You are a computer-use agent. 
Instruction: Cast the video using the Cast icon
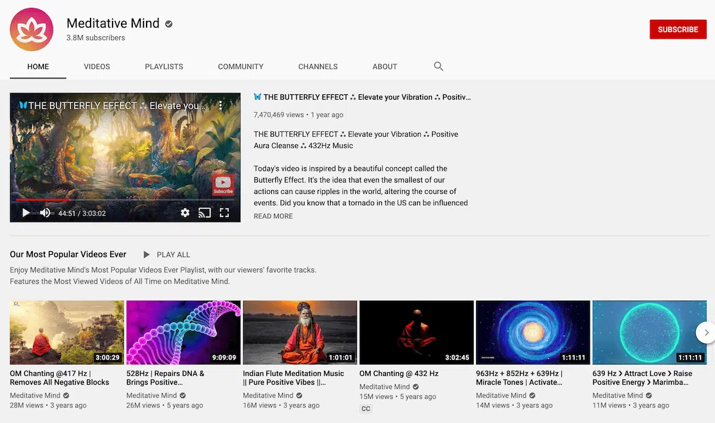coord(204,212)
